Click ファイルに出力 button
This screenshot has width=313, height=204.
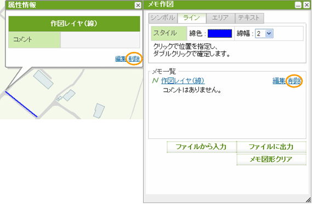tap(271, 147)
